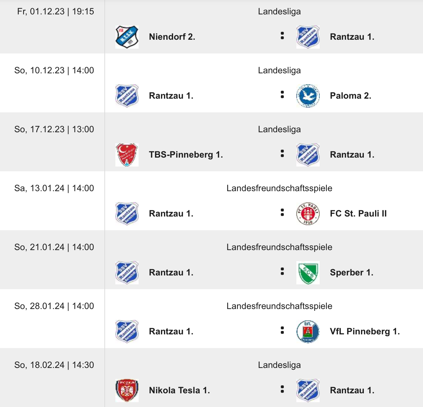Click the Nikola Tesla club crest
The height and width of the screenshot is (407, 423).
pyautogui.click(x=127, y=390)
